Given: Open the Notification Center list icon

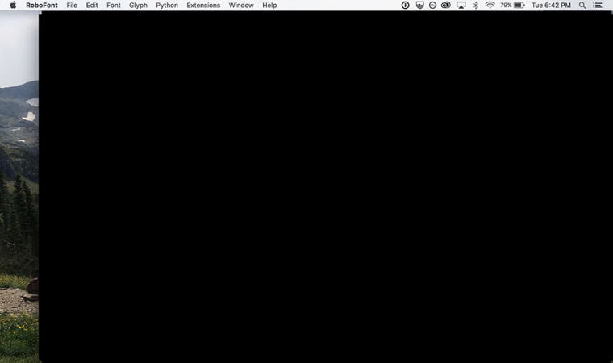Looking at the screenshot, I should 598,5.
